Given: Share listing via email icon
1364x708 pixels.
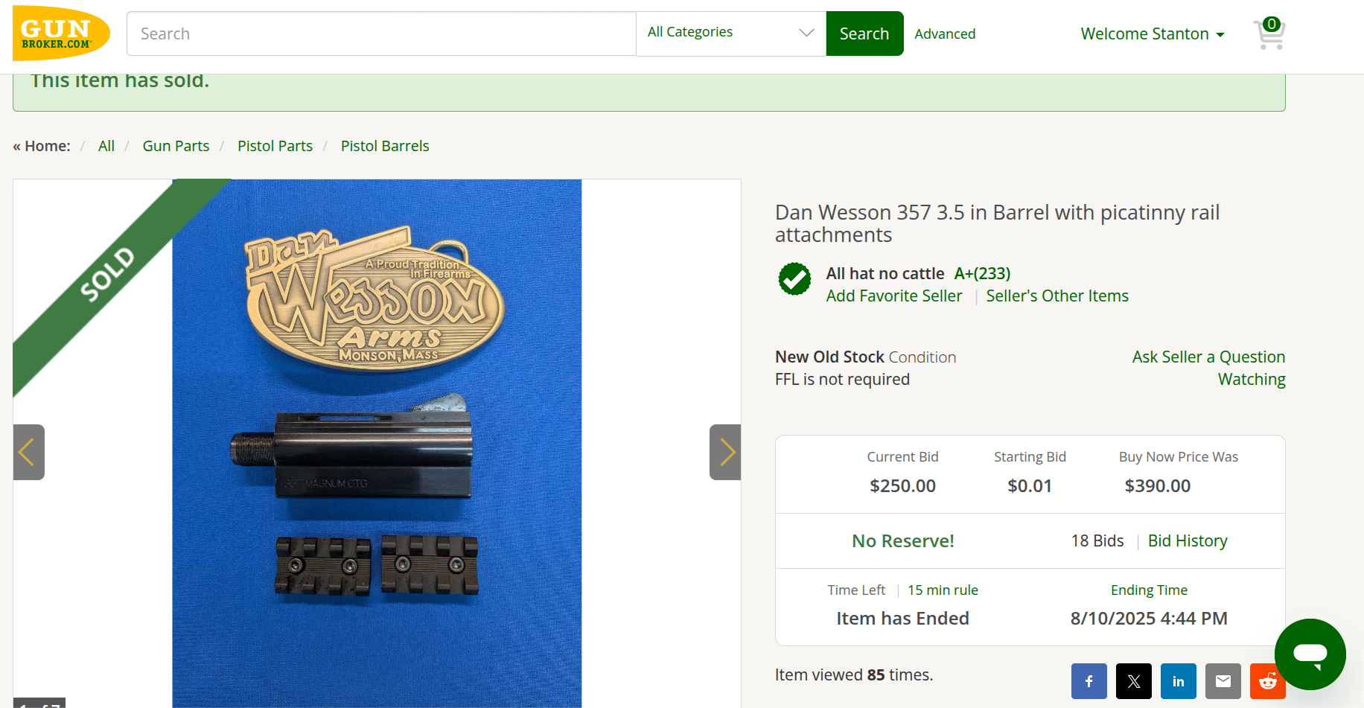Looking at the screenshot, I should click(1223, 680).
